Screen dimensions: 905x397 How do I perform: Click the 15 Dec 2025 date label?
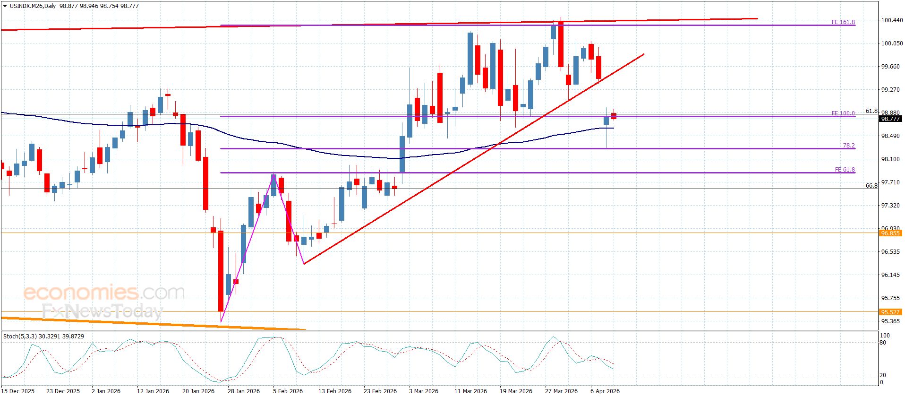click(18, 391)
